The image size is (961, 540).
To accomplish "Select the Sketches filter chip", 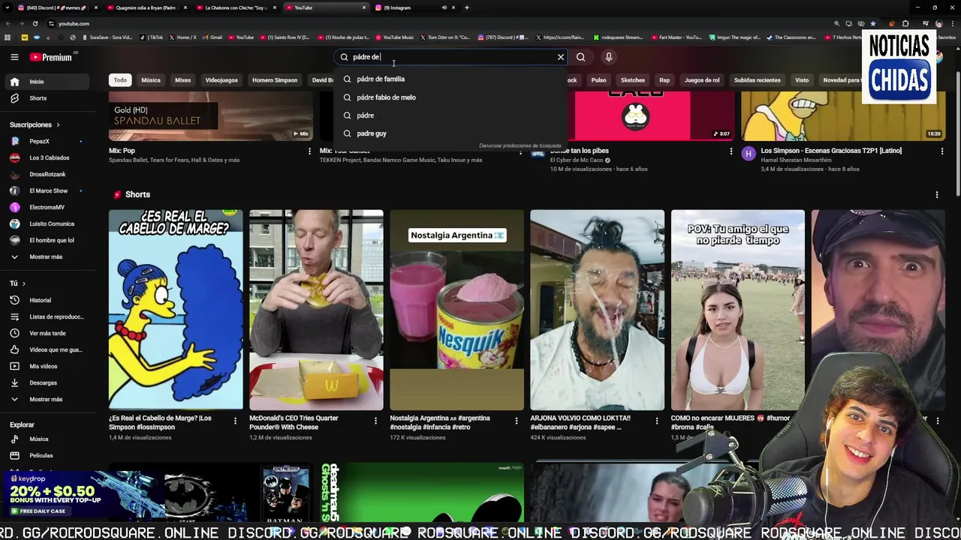I will point(632,80).
